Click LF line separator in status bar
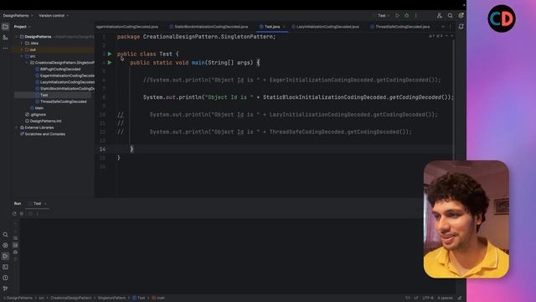 click(416, 299)
